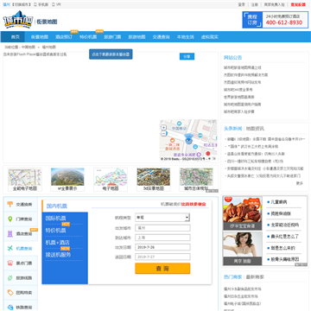
Task: Open 酒店预订 navigation item
Action: click(x=64, y=37)
